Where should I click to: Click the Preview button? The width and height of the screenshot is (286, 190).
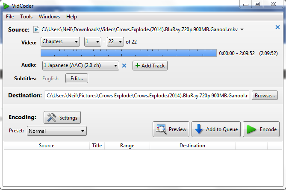[x=171, y=129]
